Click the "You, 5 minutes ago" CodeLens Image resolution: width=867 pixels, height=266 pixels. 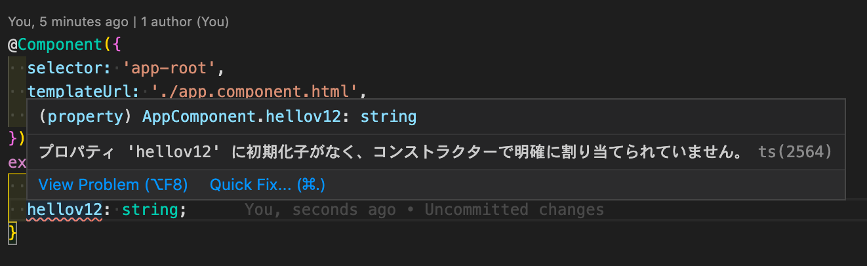pos(68,22)
